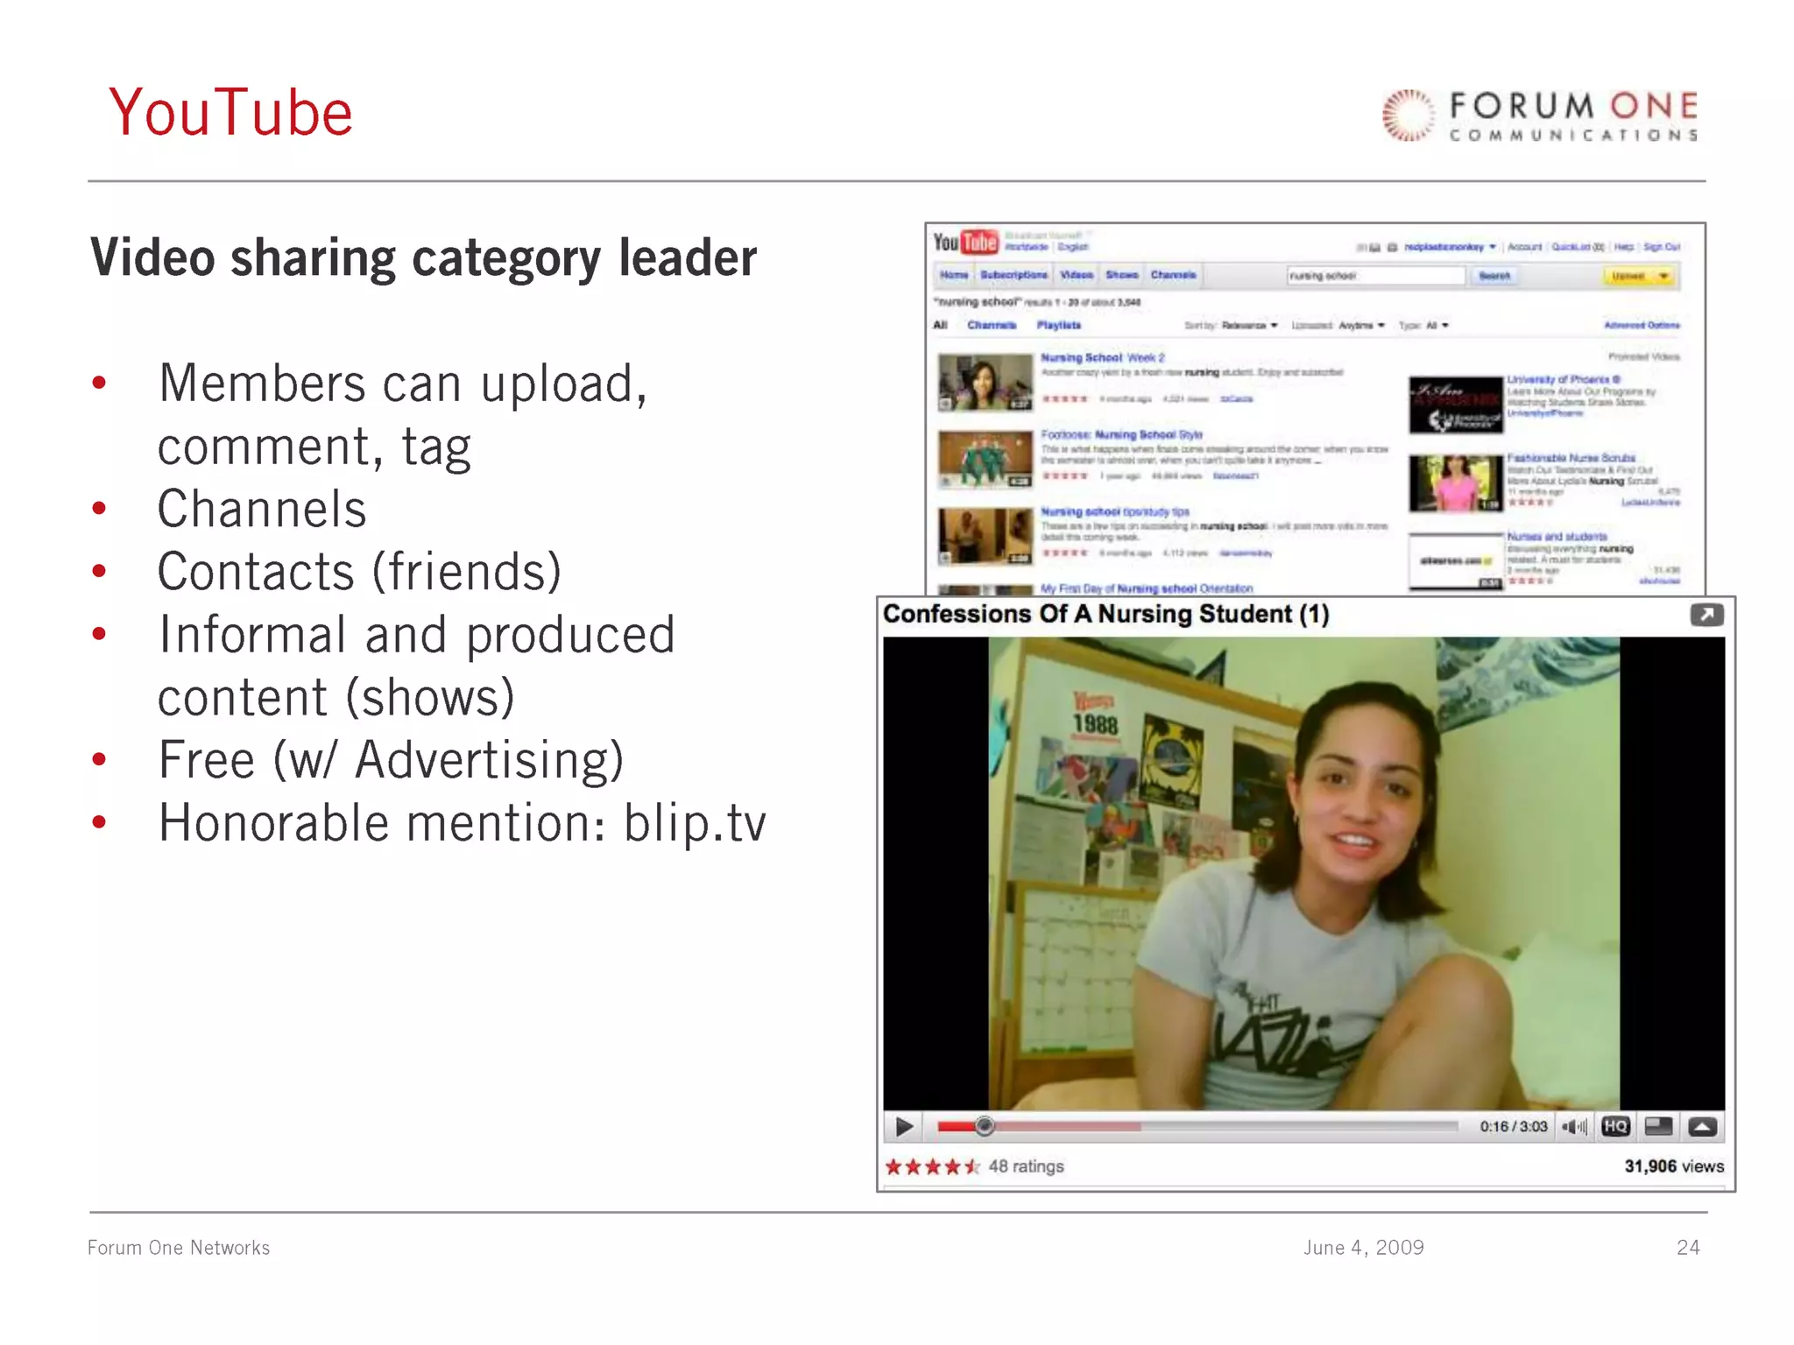Pop out video with arrow icon
The image size is (1794, 1345).
(1706, 615)
